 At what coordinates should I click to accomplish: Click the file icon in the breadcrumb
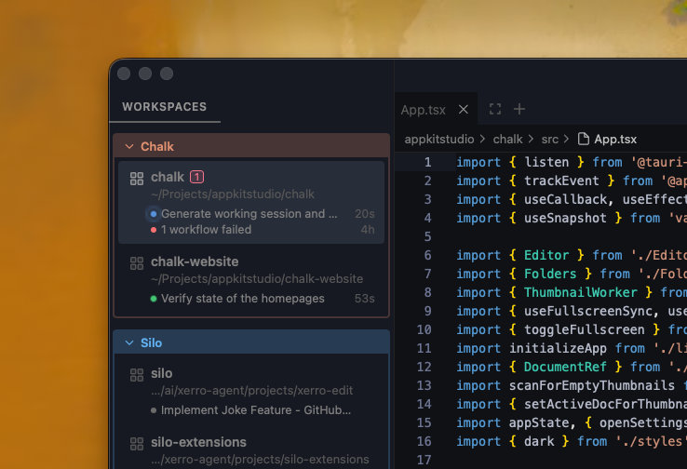(x=583, y=139)
